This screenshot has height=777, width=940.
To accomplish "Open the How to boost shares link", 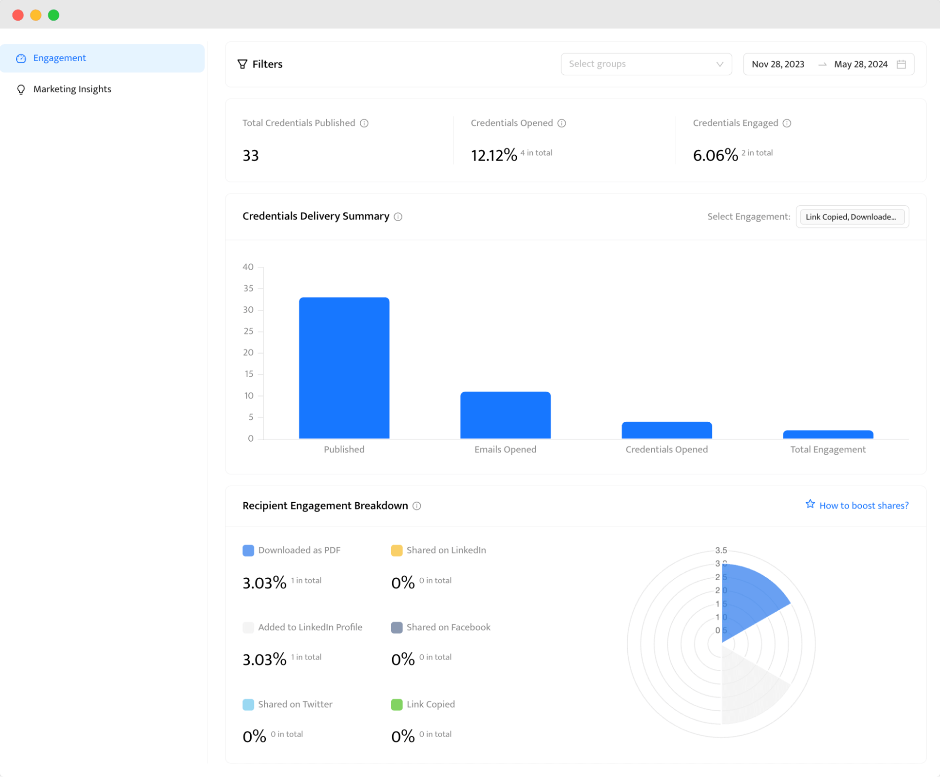I will (863, 505).
